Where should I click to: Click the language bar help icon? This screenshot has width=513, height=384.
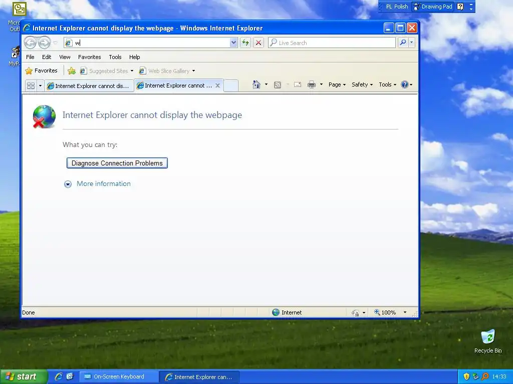tap(460, 6)
